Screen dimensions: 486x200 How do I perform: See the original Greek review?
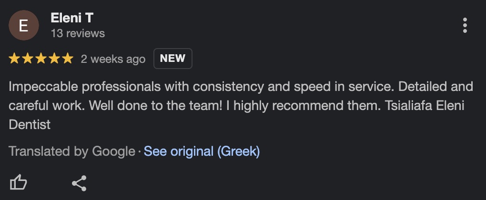202,151
